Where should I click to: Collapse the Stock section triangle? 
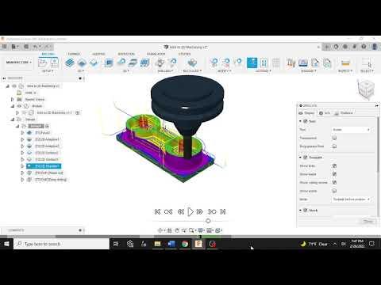point(300,211)
